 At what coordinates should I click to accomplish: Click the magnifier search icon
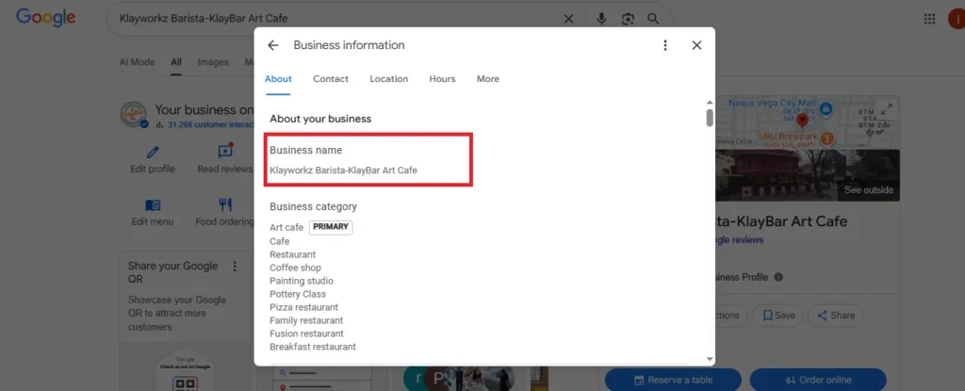point(654,19)
